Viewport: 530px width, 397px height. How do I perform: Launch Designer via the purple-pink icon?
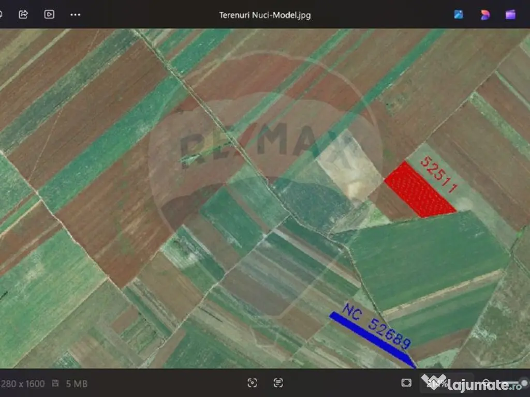coord(485,14)
